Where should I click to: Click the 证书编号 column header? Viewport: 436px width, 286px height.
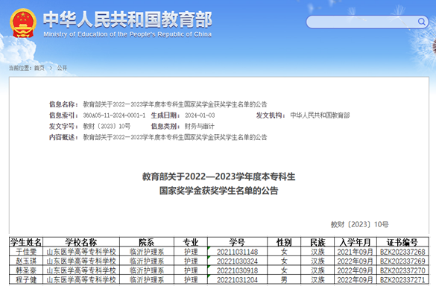click(x=402, y=242)
